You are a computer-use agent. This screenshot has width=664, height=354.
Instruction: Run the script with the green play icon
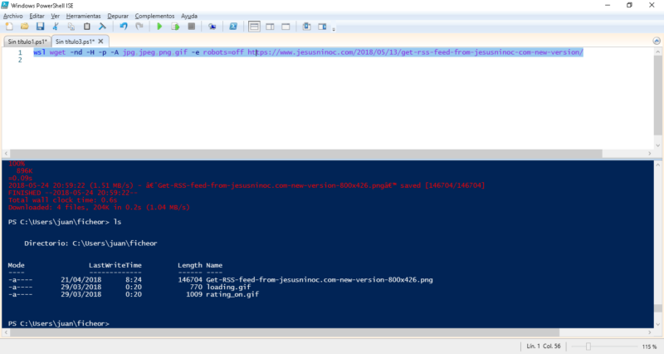tap(159, 27)
